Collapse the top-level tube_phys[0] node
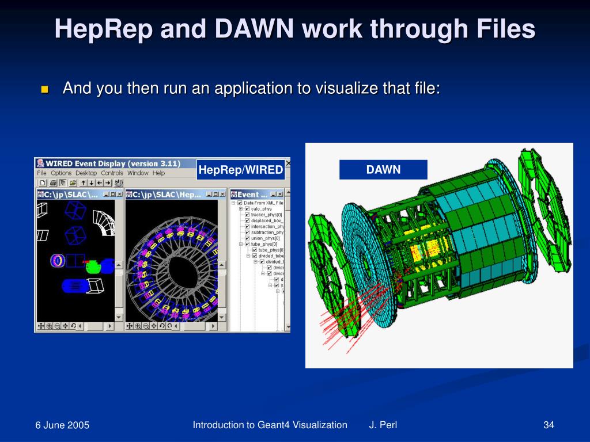This screenshot has height=442, width=590. click(x=241, y=244)
